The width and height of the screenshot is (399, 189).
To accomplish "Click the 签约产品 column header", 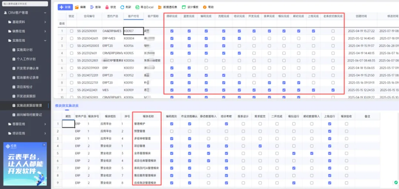I will (x=113, y=16).
